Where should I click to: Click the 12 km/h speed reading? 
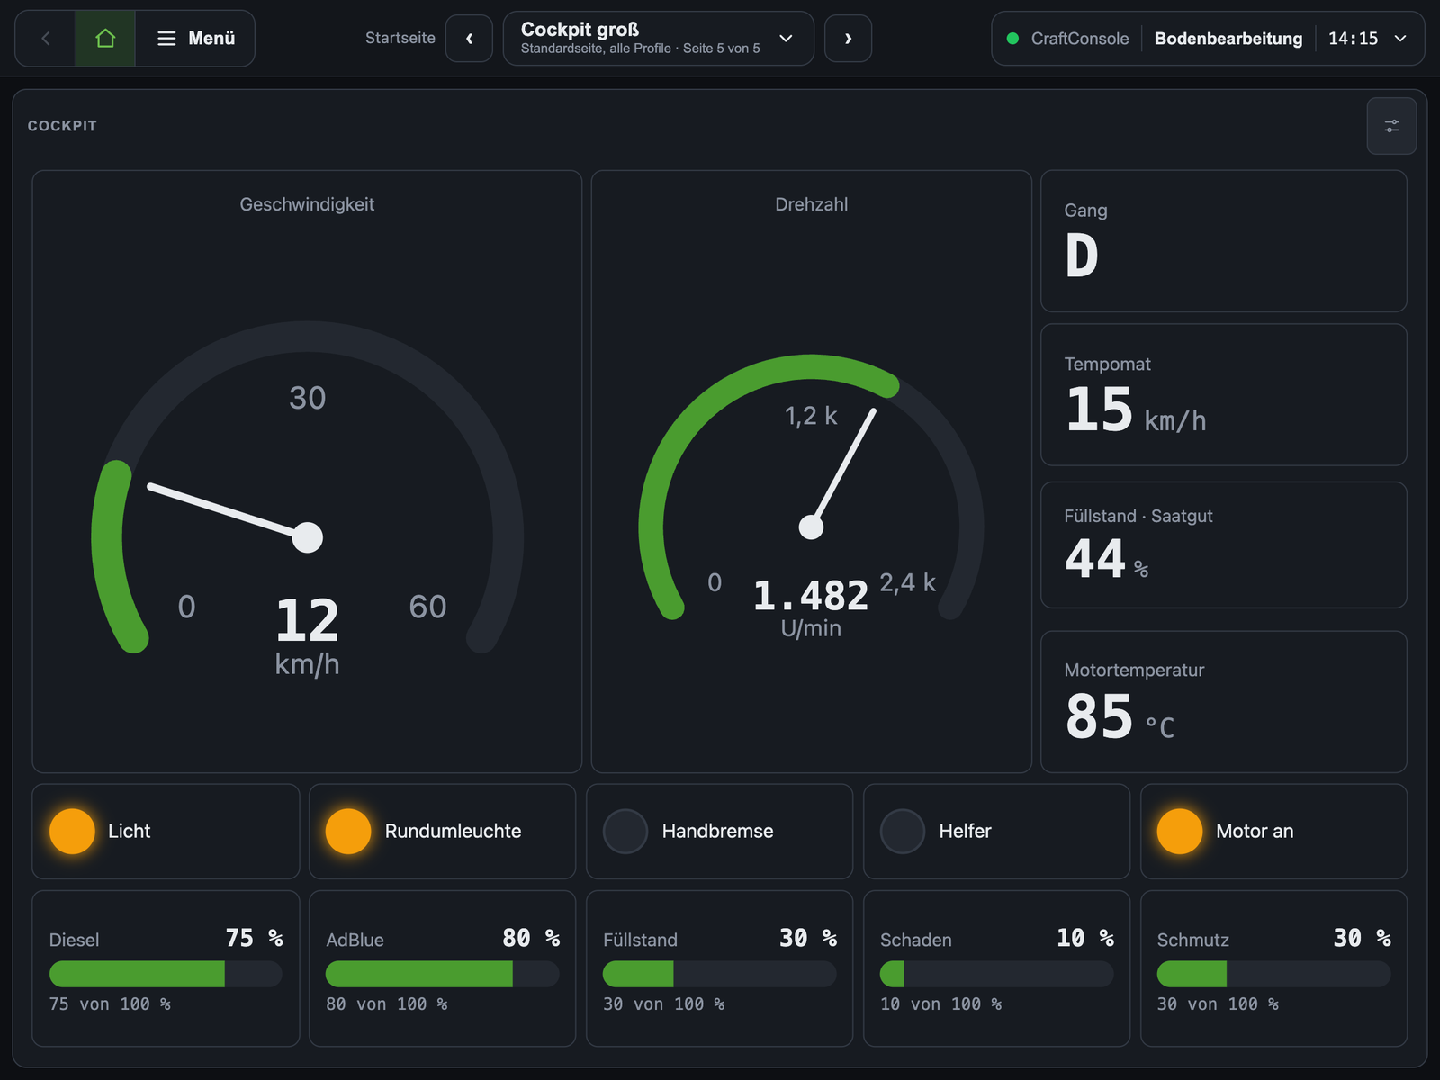tap(307, 636)
